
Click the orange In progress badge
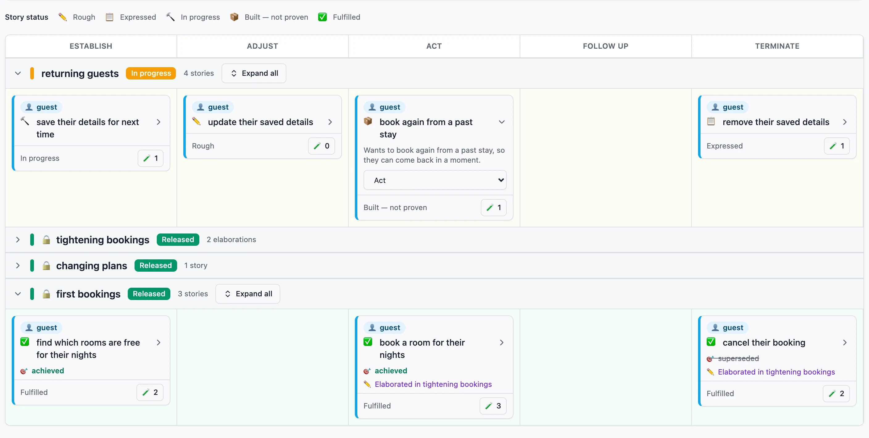pyautogui.click(x=151, y=73)
